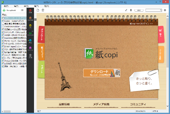
Task: Click the bookmark icon in toolbar
Action: point(131,10)
